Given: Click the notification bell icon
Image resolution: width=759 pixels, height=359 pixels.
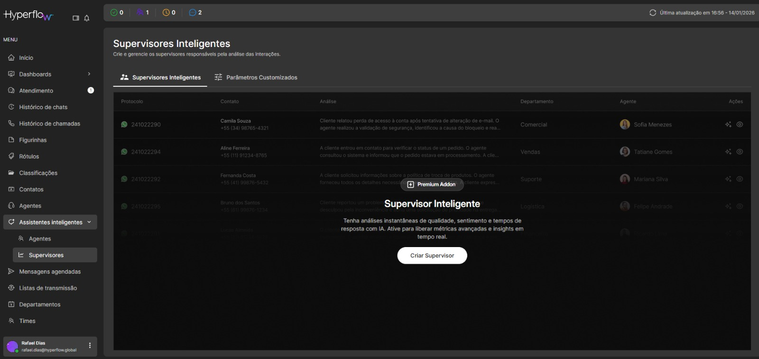Looking at the screenshot, I should pos(86,18).
